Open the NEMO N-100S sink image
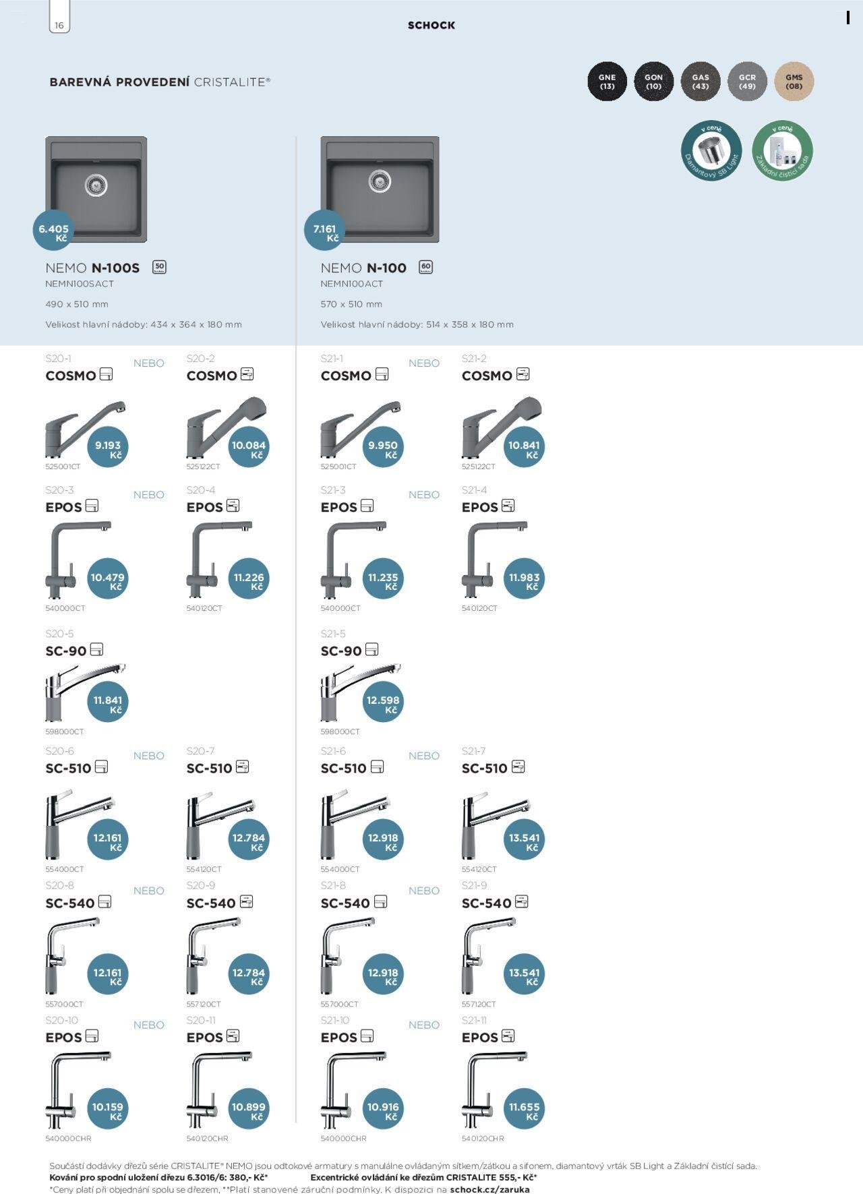This screenshot has width=863, height=1194. (x=96, y=189)
